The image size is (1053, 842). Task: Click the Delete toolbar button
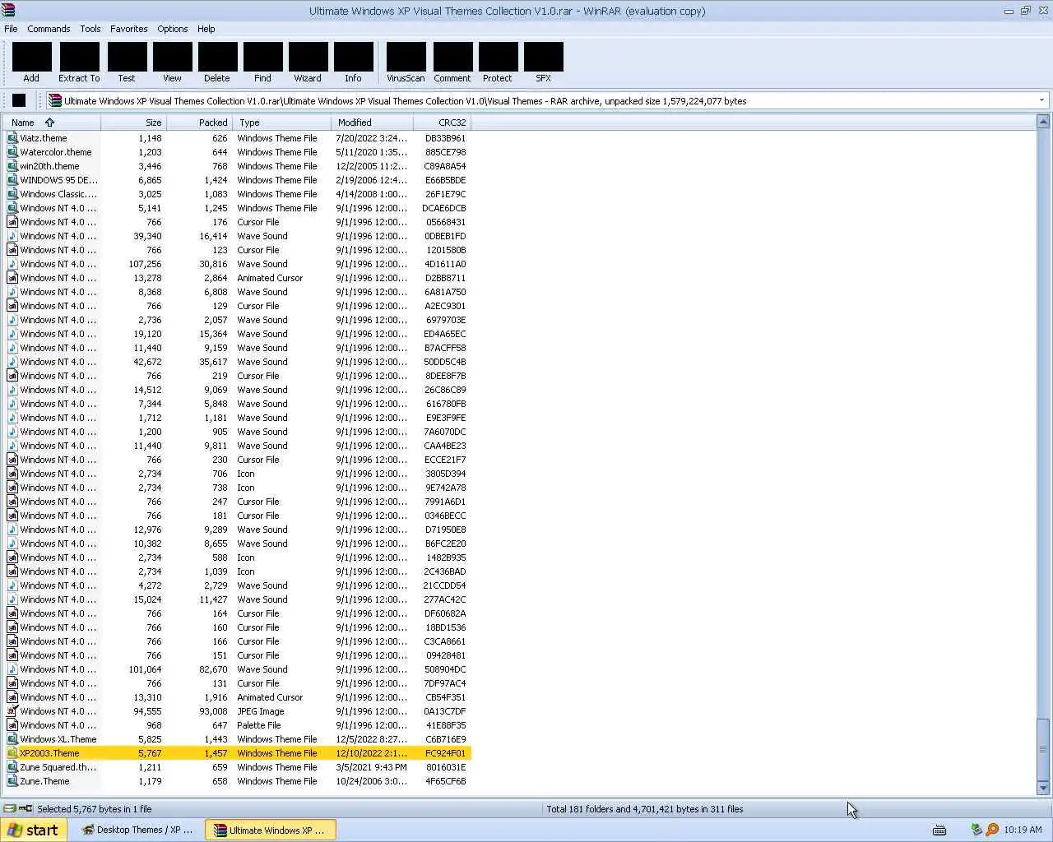point(217,63)
